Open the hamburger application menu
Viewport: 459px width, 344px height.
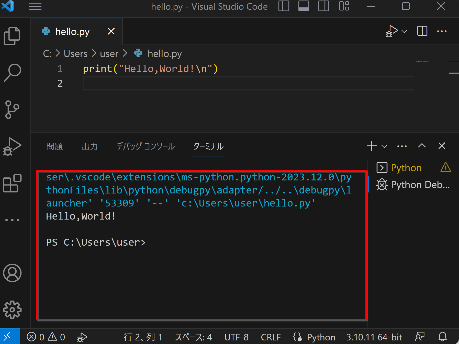point(35,6)
